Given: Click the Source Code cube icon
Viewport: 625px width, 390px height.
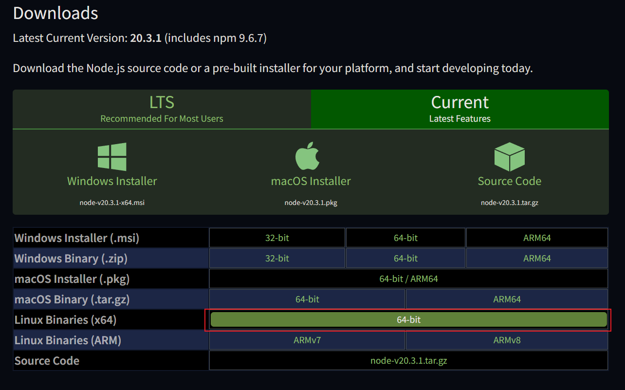Looking at the screenshot, I should (x=509, y=157).
